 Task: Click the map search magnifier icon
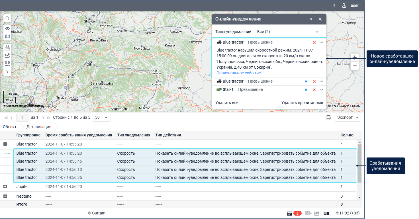7,18
